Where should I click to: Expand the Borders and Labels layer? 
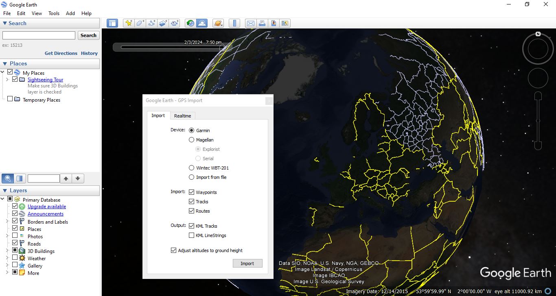coord(7,222)
